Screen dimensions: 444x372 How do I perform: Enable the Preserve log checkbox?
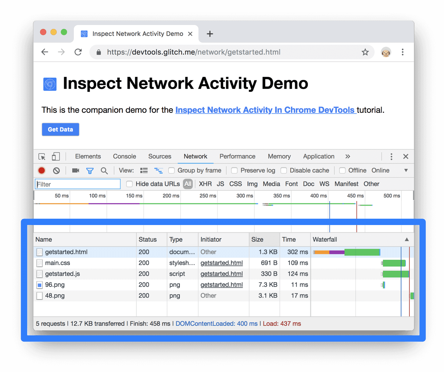point(234,170)
